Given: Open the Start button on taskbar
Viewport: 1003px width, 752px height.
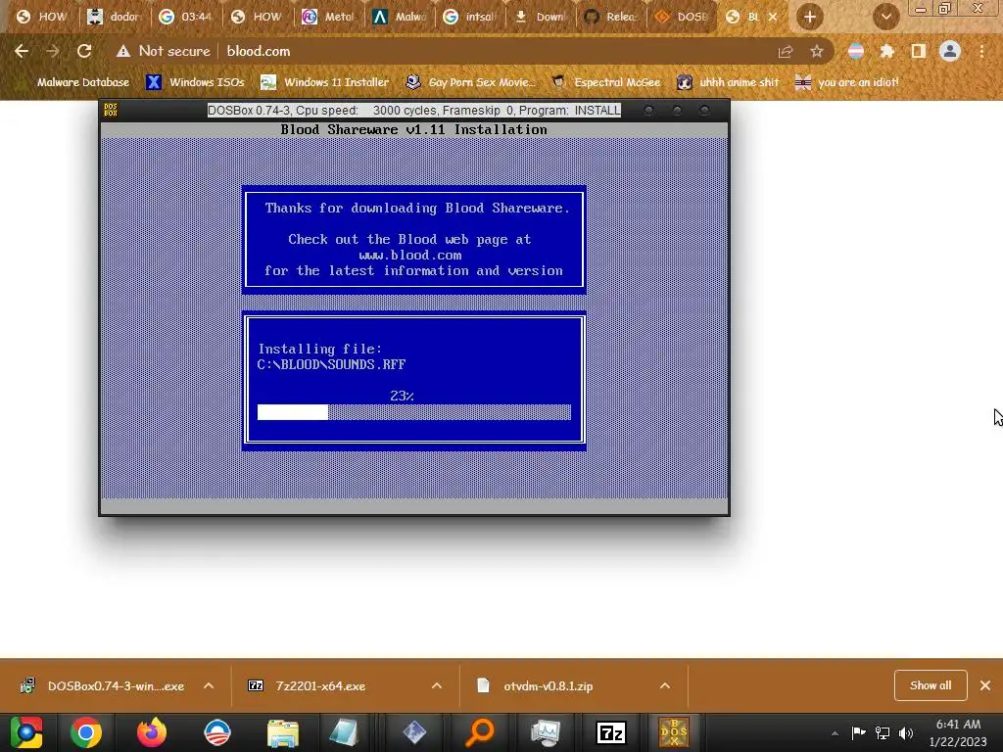Looking at the screenshot, I should coord(25,732).
